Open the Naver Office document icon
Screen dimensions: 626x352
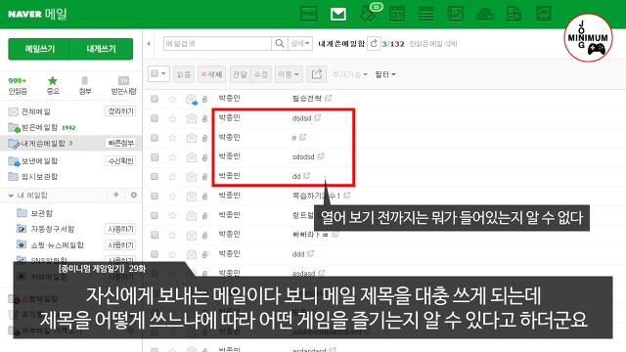pyautogui.click(x=514, y=14)
